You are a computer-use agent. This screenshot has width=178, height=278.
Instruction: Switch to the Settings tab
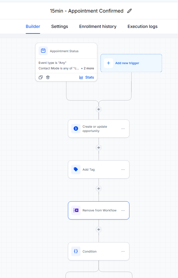tap(60, 26)
